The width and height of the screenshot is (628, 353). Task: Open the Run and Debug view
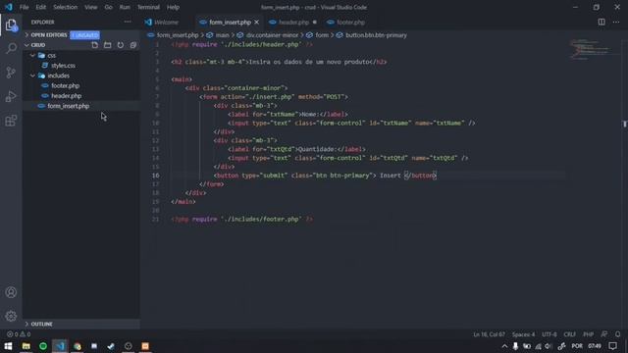(x=11, y=96)
